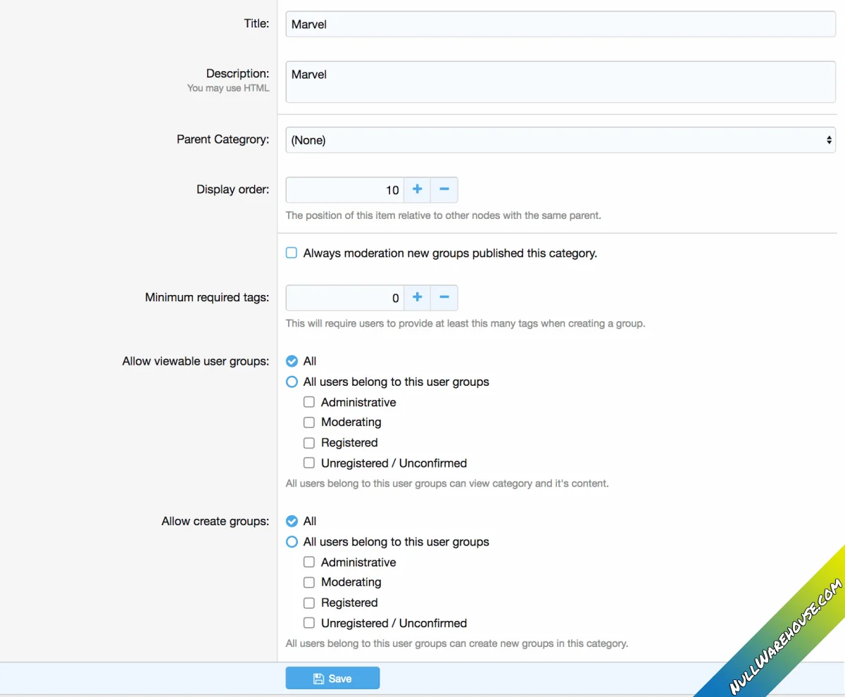Click the plus icon beside Minimum required tags
Image resolution: width=845 pixels, height=697 pixels.
pyautogui.click(x=417, y=297)
